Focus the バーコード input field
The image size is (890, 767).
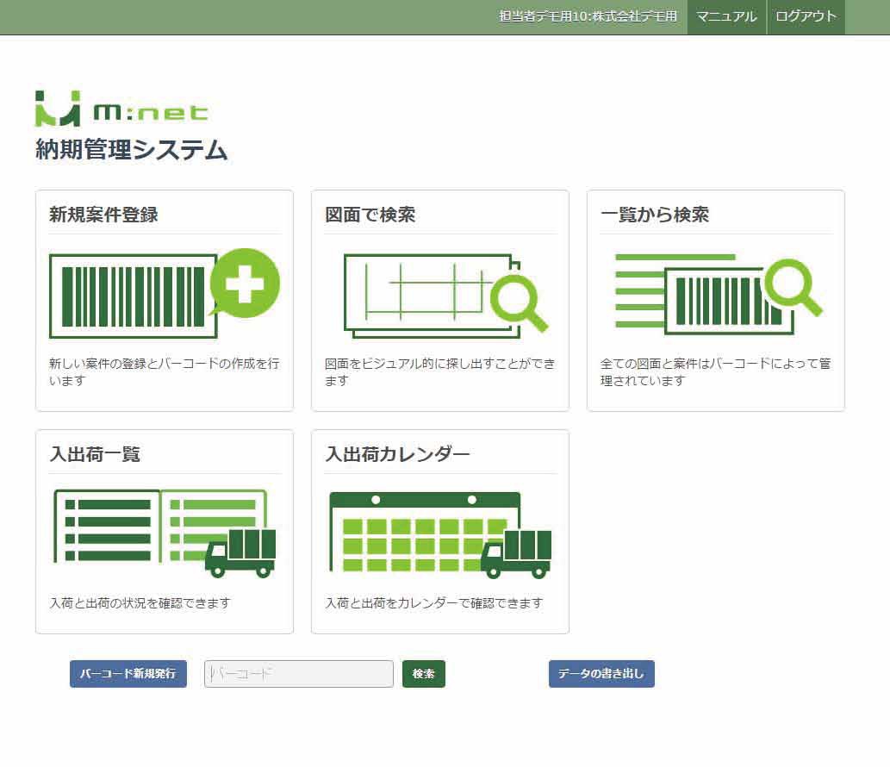tap(298, 674)
